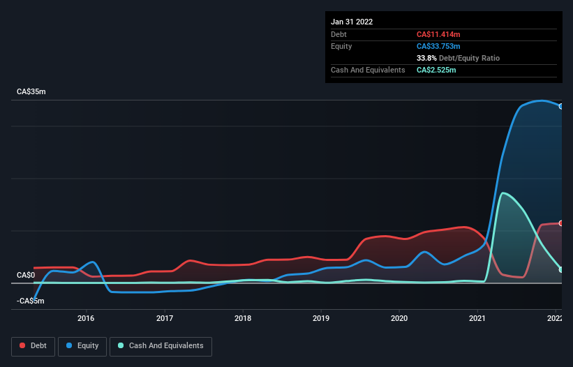Click the blue Equity legend dot
This screenshot has height=367, width=573.
tap(69, 345)
